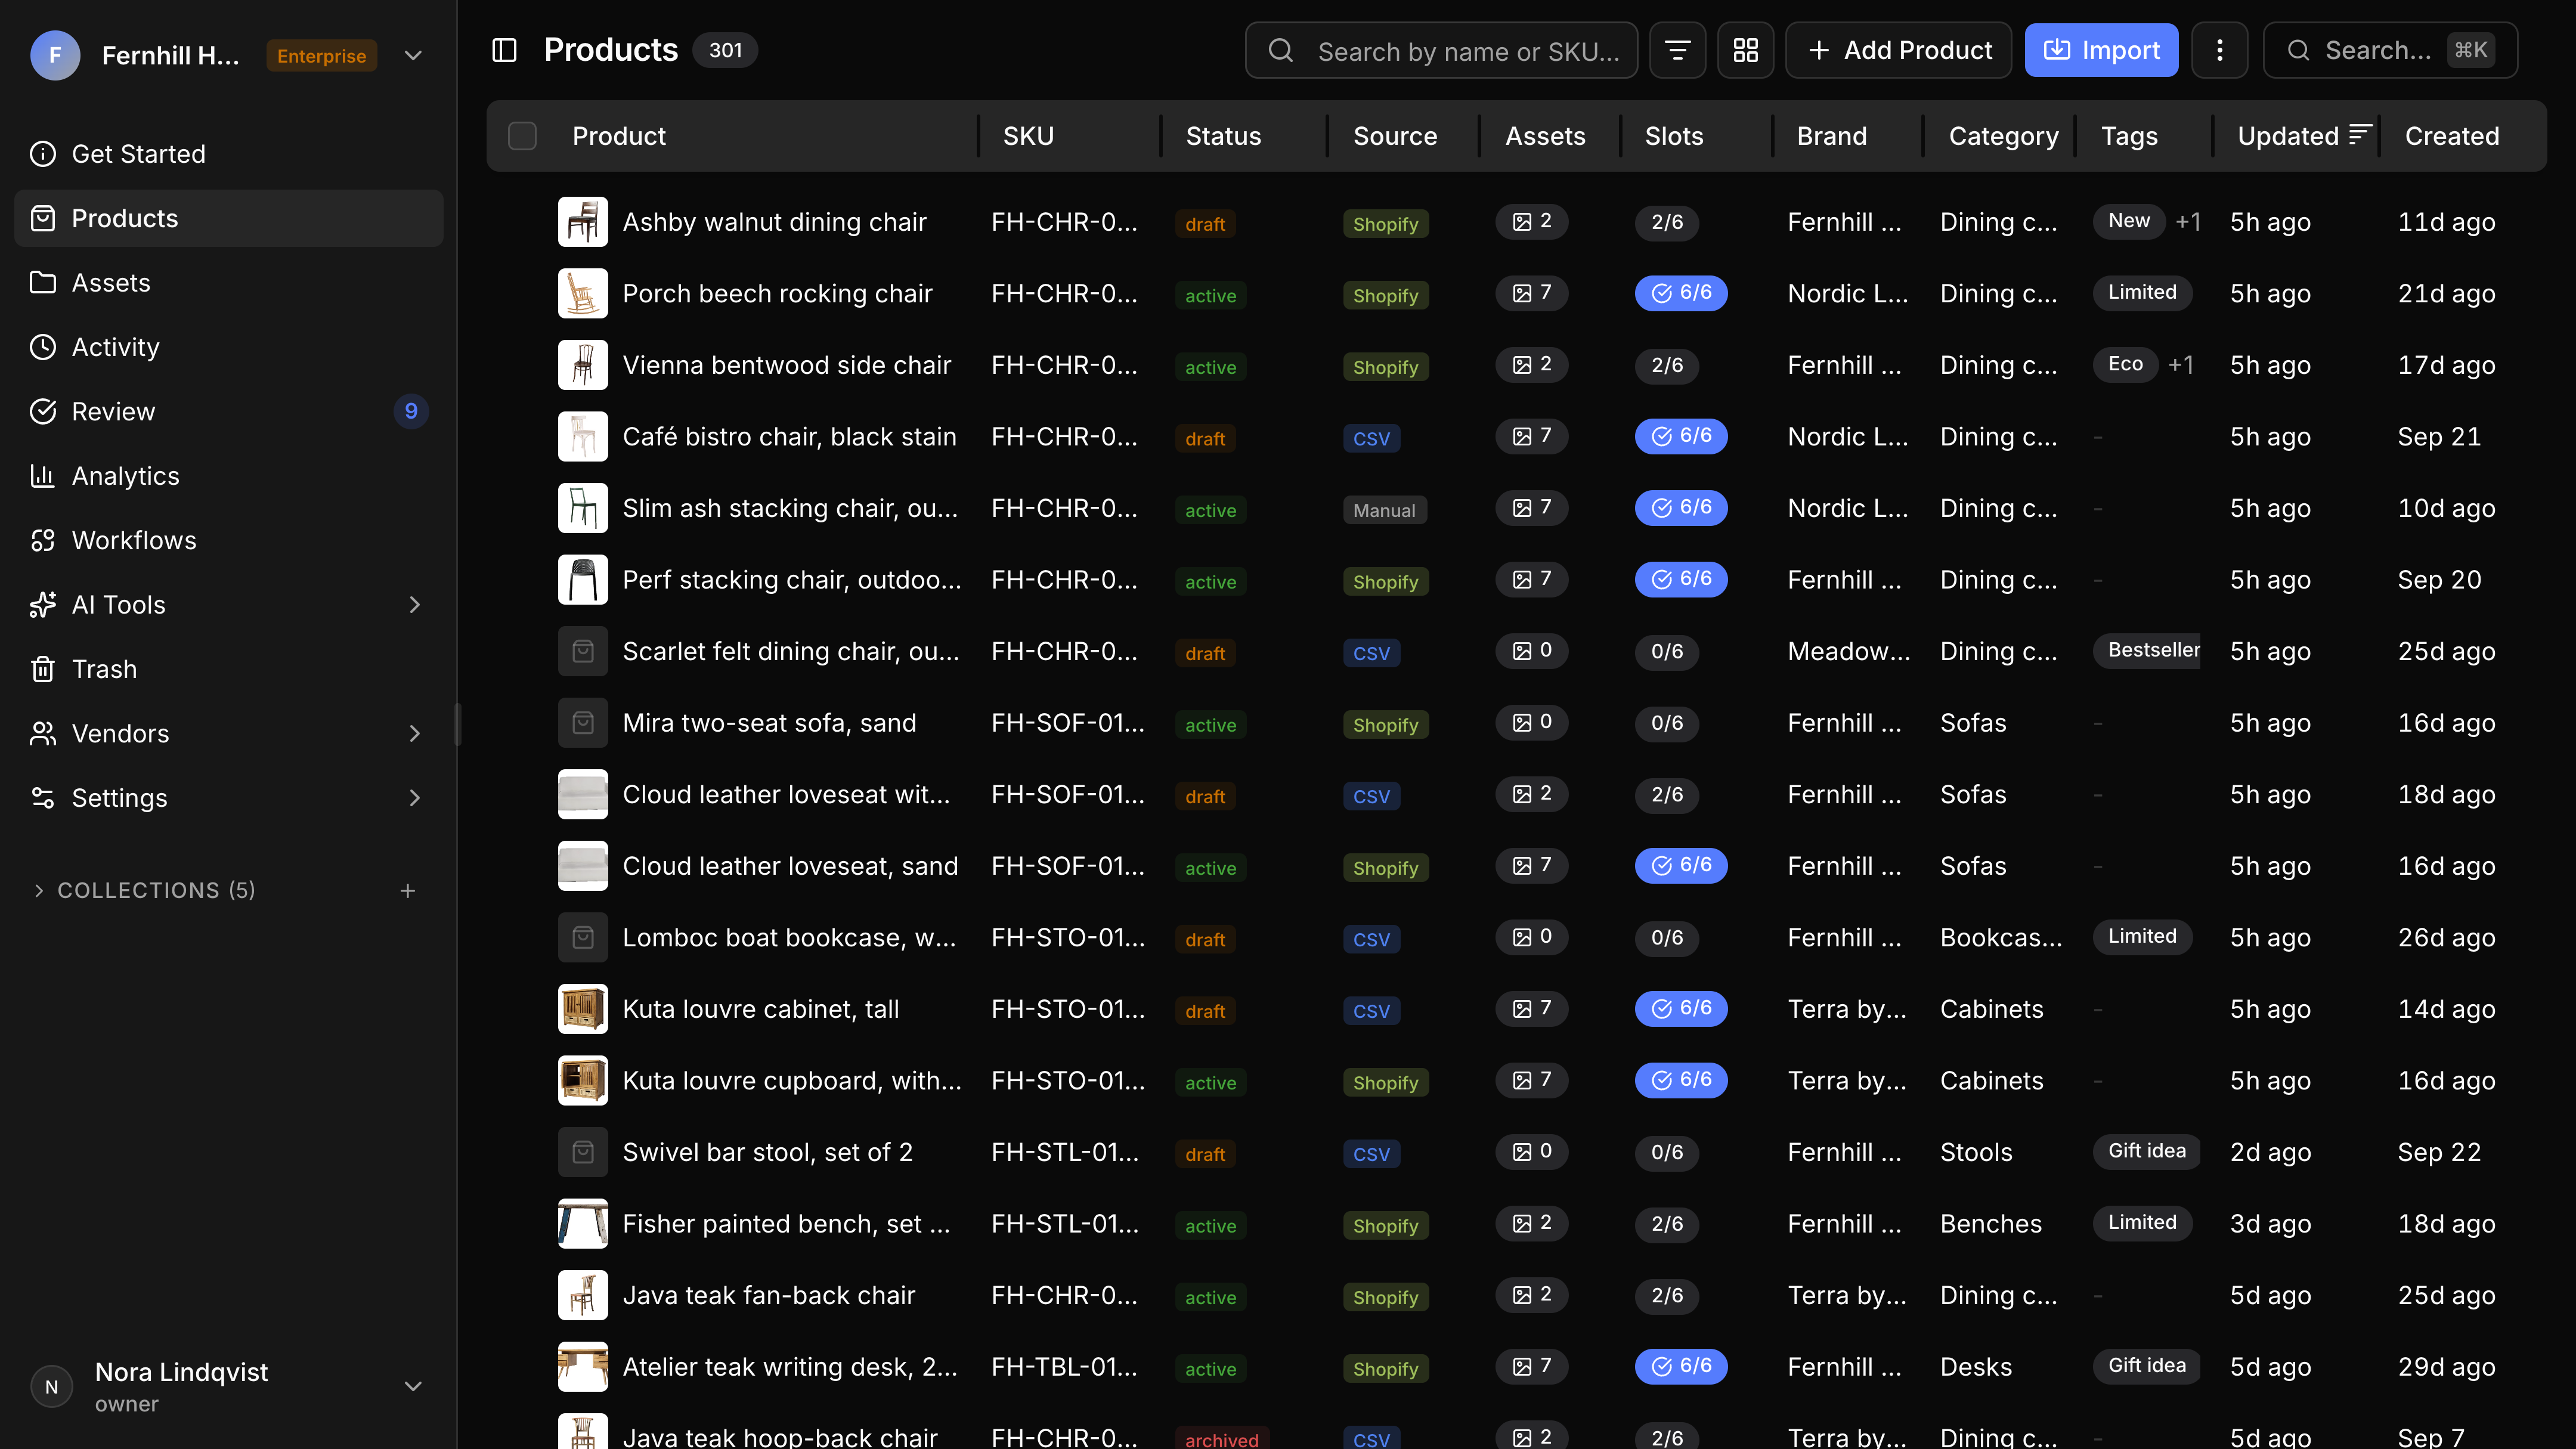Click the Updated column sort icon
This screenshot has height=1449, width=2576.
(2360, 135)
